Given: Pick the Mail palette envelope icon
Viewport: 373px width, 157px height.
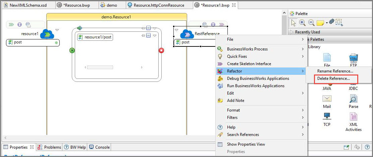Looking at the screenshot, I should pos(327,99).
